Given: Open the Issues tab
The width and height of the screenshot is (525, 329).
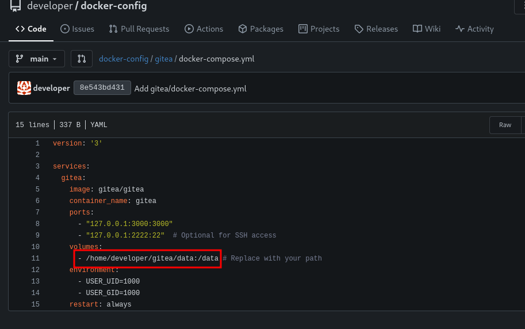Looking at the screenshot, I should (77, 29).
